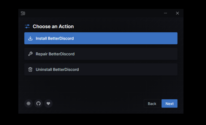Close the BetterDiscord installer window
This screenshot has height=125, width=206.
(177, 13)
